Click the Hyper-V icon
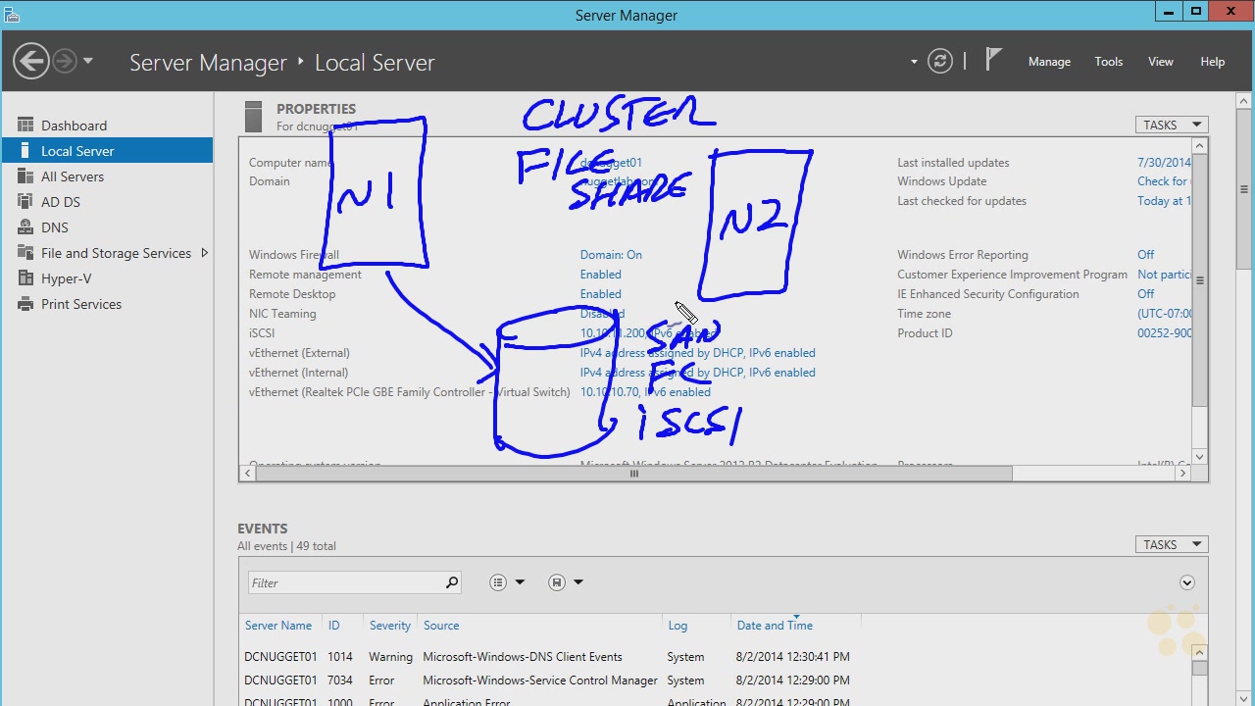The width and height of the screenshot is (1255, 706). point(25,278)
